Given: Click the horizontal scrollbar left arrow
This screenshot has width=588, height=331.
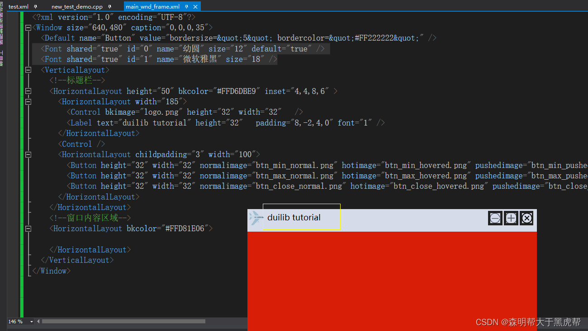Looking at the screenshot, I should [x=38, y=322].
